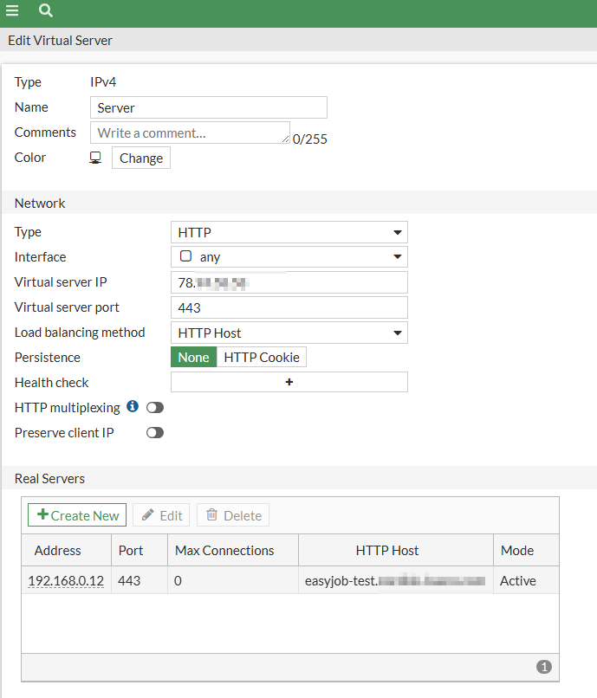Click the Virtual server port field
This screenshot has height=698, width=597.
tap(289, 307)
